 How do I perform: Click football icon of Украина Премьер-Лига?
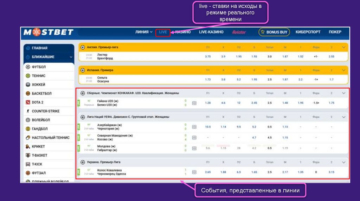(x=83, y=162)
